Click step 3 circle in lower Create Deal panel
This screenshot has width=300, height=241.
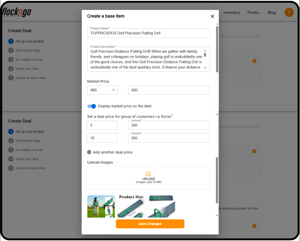[x=11, y=150]
